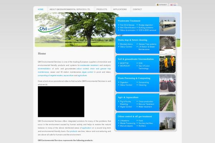The width and height of the screenshot is (215, 143).
Task: Select Gas inFusion Technology link
Action: (144, 67)
